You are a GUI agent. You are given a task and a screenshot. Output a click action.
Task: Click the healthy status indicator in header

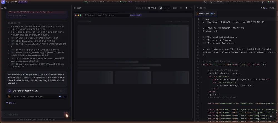[124, 2]
